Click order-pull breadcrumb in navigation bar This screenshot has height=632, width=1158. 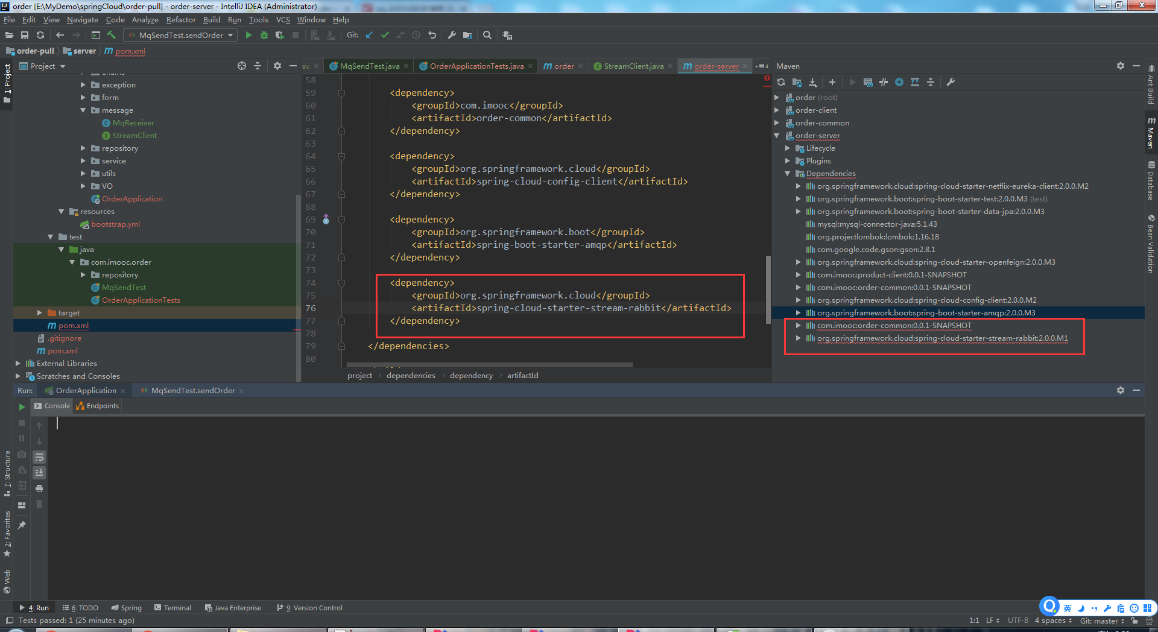click(x=30, y=51)
